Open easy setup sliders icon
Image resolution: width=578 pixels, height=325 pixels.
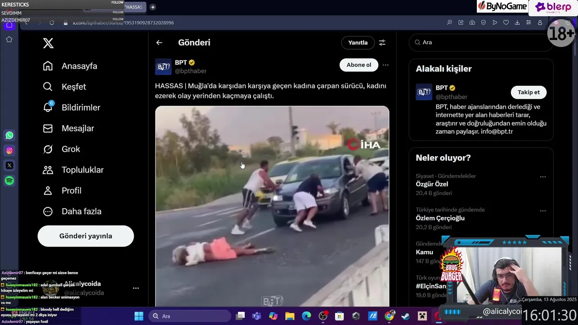[x=528, y=23]
